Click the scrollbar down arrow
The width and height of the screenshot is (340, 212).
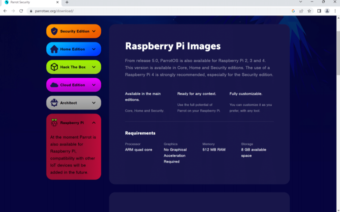(x=338, y=210)
